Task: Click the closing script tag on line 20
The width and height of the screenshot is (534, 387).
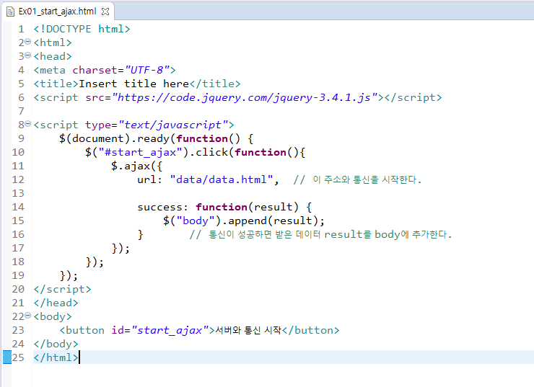Action: (x=62, y=289)
